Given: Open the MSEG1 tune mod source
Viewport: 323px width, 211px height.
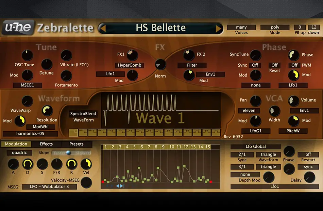Looking at the screenshot, I should tap(28, 85).
